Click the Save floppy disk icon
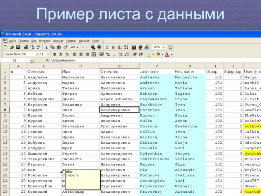261x196 pixels. (x=18, y=47)
